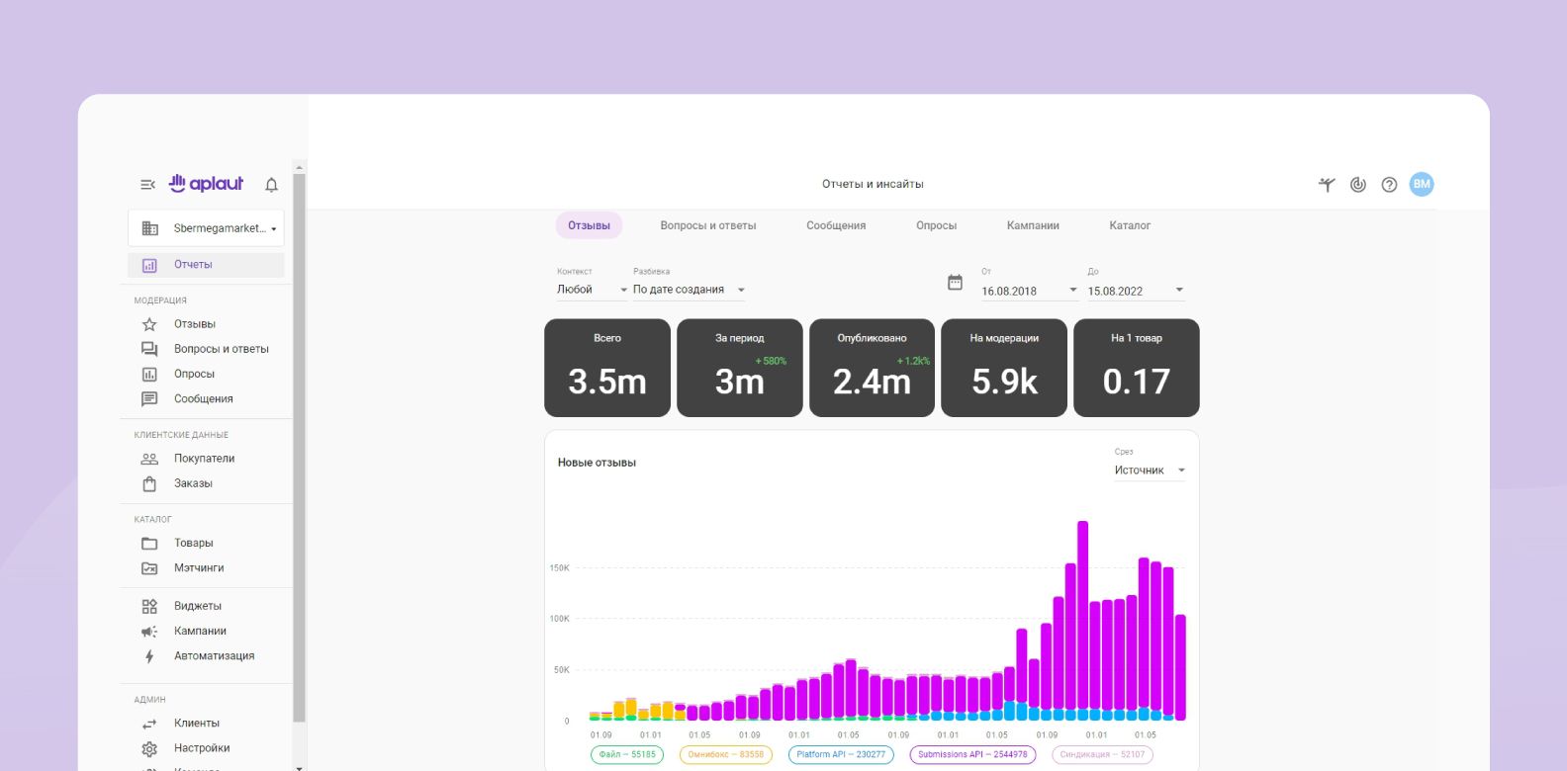Click the calendar date range icon
Image resolution: width=1567 pixels, height=771 pixels.
[955, 283]
